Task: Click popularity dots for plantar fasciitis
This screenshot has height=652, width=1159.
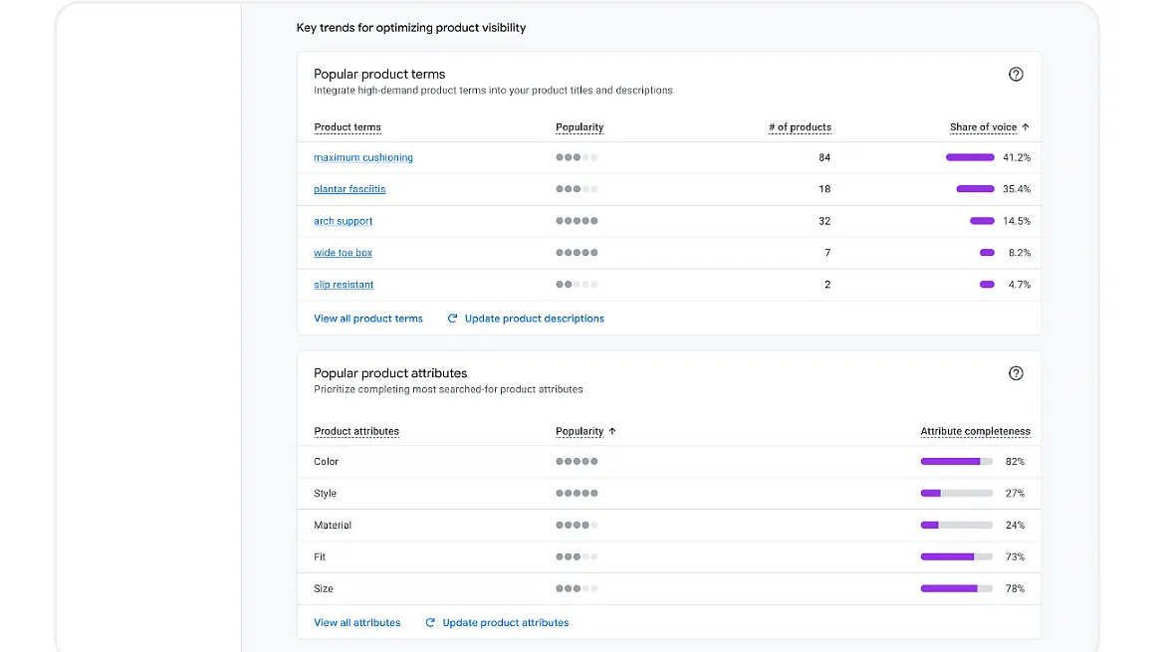Action: tap(577, 189)
